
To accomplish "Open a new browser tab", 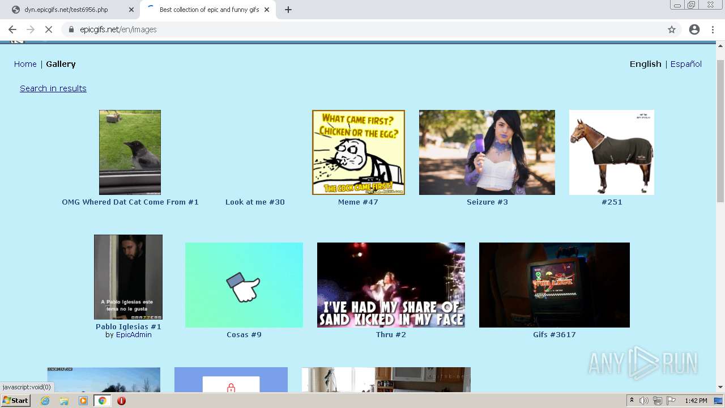I will pyautogui.click(x=288, y=10).
